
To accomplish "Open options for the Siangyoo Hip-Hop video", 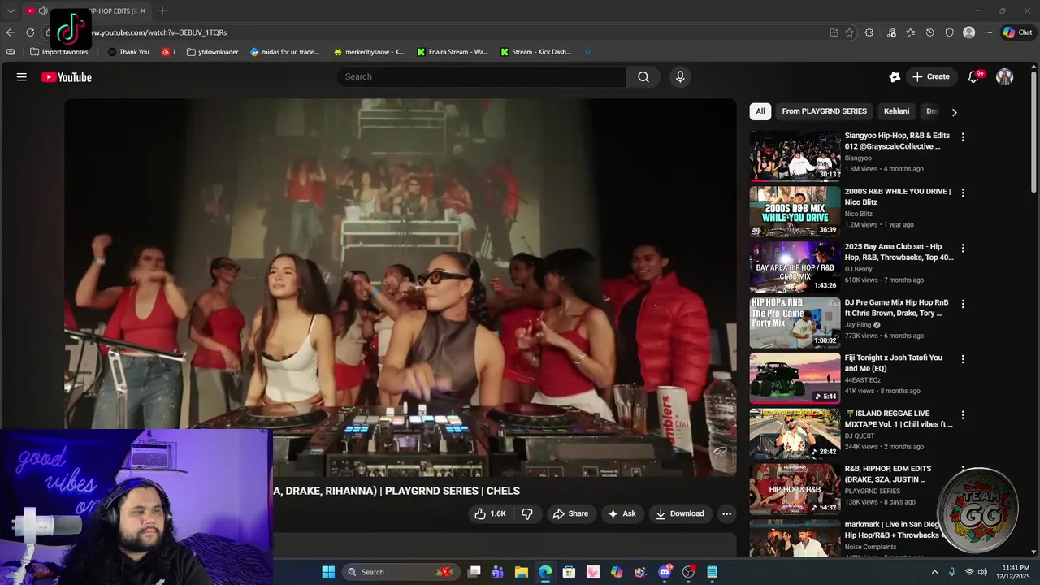I will (x=963, y=137).
